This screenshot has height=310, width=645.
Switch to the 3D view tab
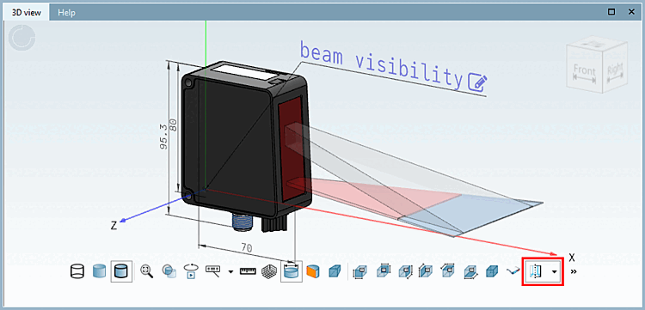pos(27,12)
